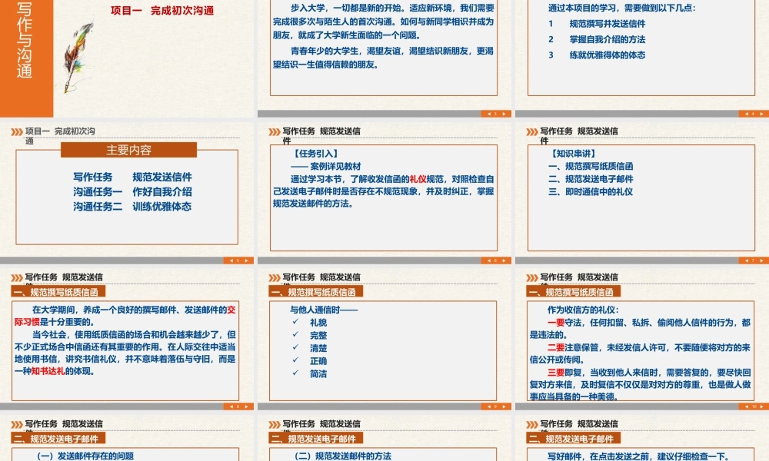
Task: Click the 二、规范发送电子邮件 label above 发送邮件存在的问题
Action: 58,439
